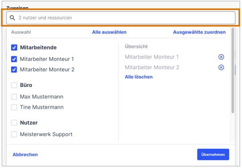Click the Meisterwerk Support label

[x=46, y=134]
